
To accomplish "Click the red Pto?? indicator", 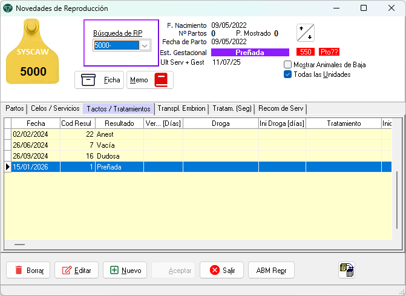I will (x=329, y=53).
